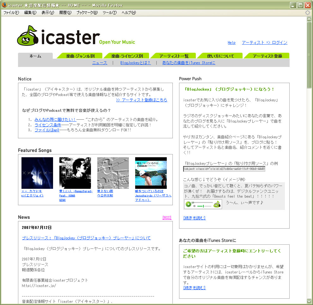Click the アーティスト => ログイン link
The height and width of the screenshot is (305, 313).
point(264,43)
